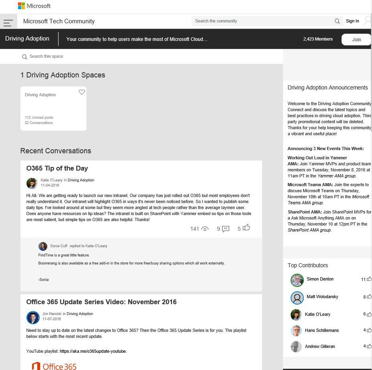Click the post date 11-04-2016
Viewport: 372px width, 370px height.
(x=50, y=185)
